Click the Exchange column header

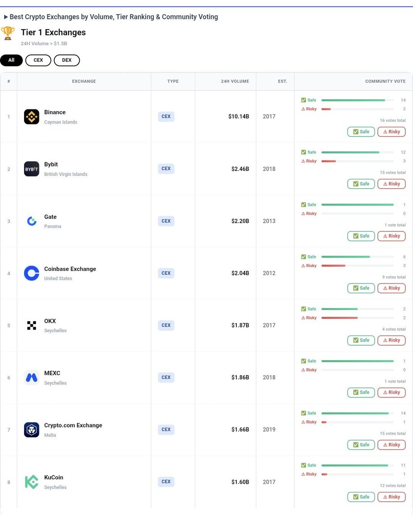click(x=84, y=82)
